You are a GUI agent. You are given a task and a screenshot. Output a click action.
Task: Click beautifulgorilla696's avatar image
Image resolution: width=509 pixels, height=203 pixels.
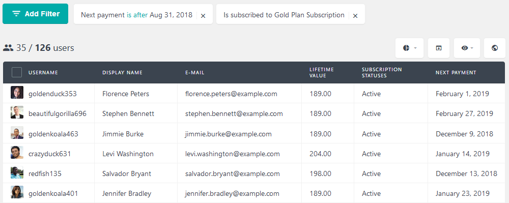[17, 112]
